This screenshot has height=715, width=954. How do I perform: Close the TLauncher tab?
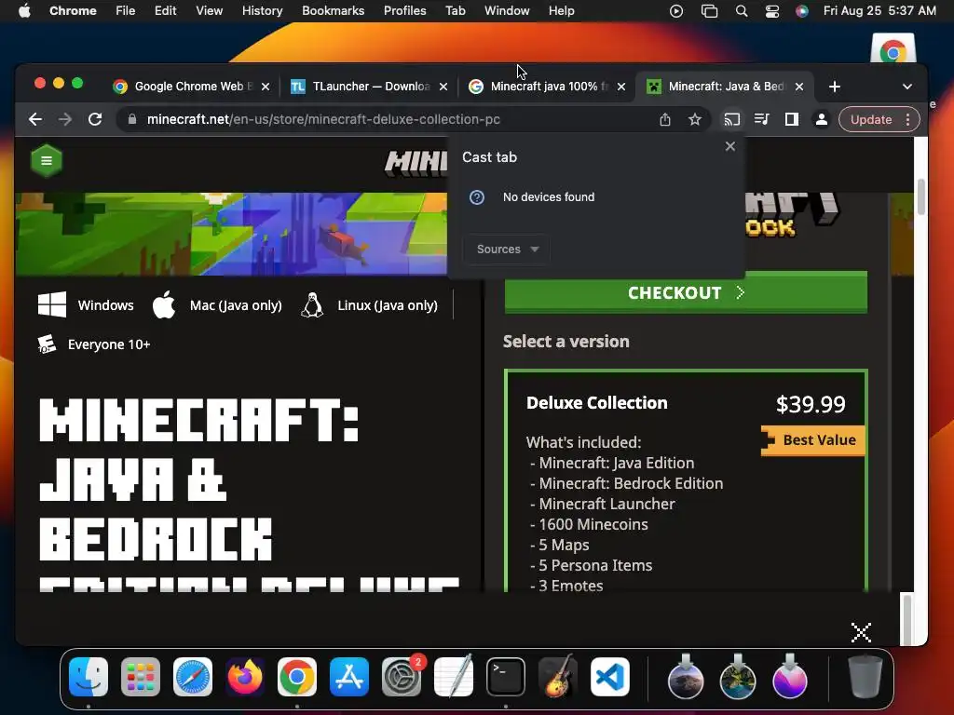pos(443,87)
